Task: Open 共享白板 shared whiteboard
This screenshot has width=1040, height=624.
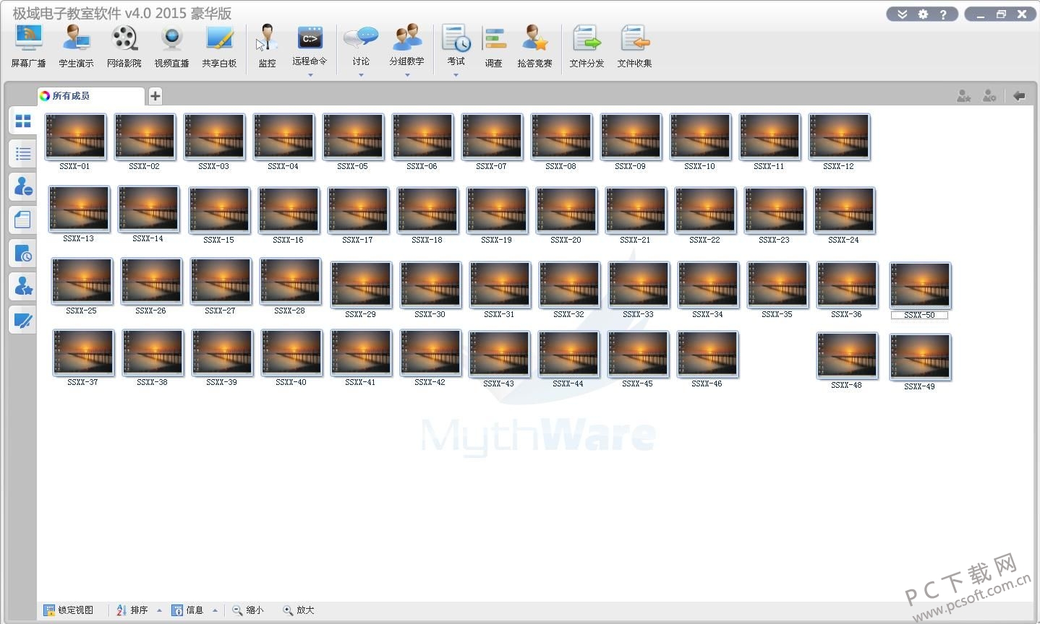Action: (219, 47)
